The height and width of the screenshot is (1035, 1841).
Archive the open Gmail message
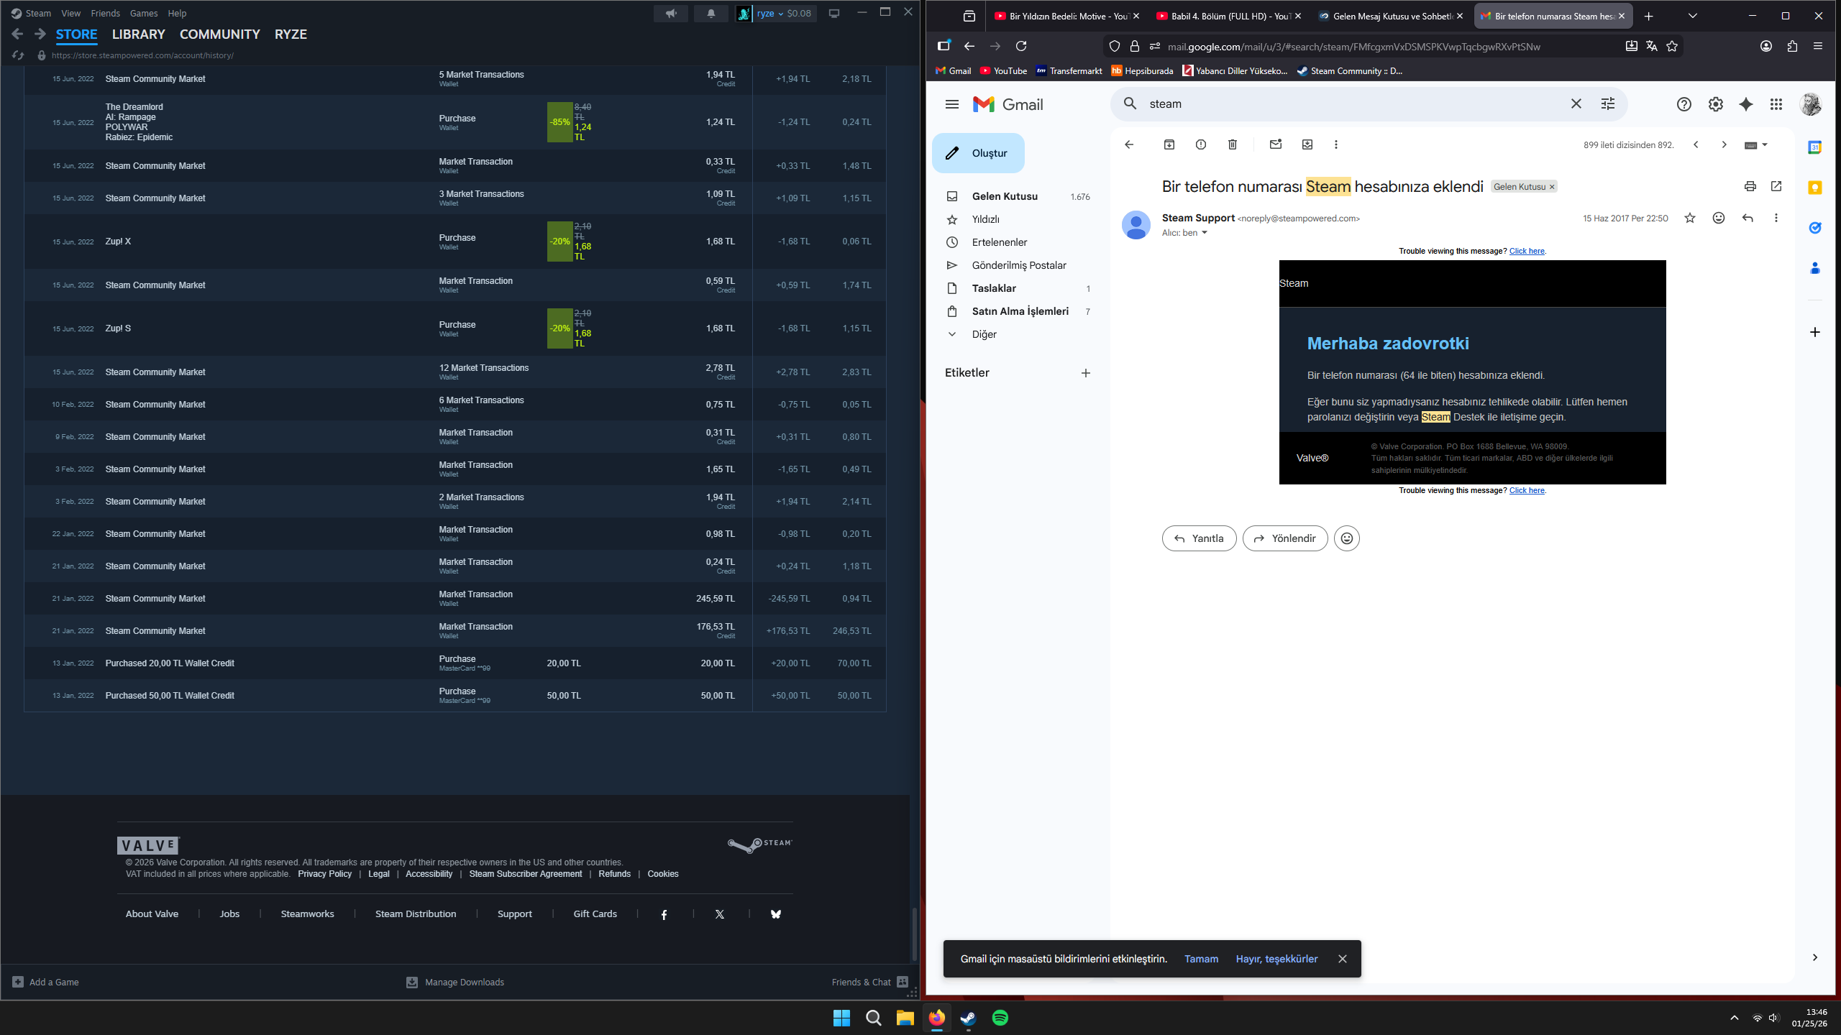pos(1169,144)
